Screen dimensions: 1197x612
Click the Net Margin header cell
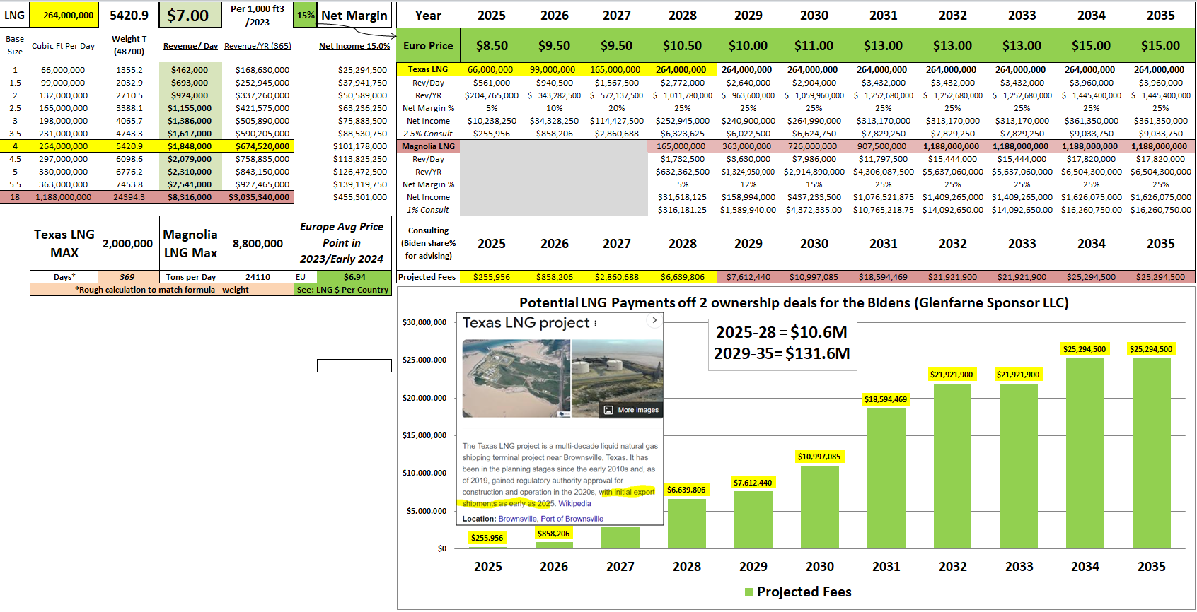coord(354,16)
